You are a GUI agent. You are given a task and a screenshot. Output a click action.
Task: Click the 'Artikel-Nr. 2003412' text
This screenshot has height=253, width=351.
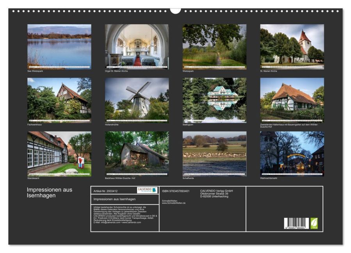(x=105, y=191)
